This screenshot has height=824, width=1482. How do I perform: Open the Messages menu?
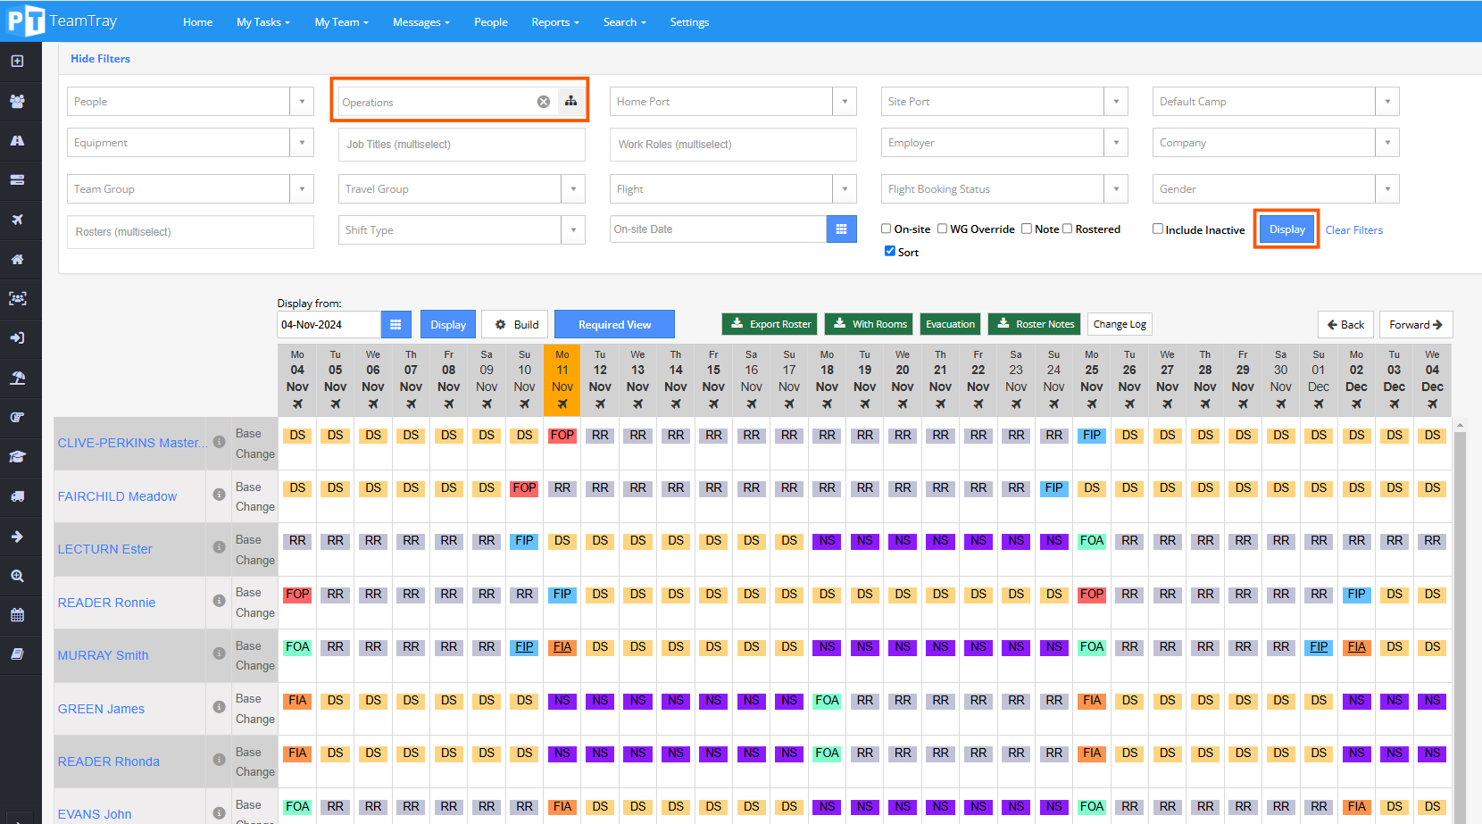[421, 22]
